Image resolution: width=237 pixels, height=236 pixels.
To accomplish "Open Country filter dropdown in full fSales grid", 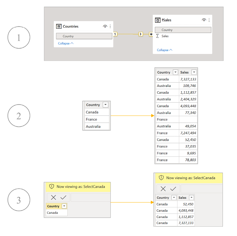I will point(175,72).
